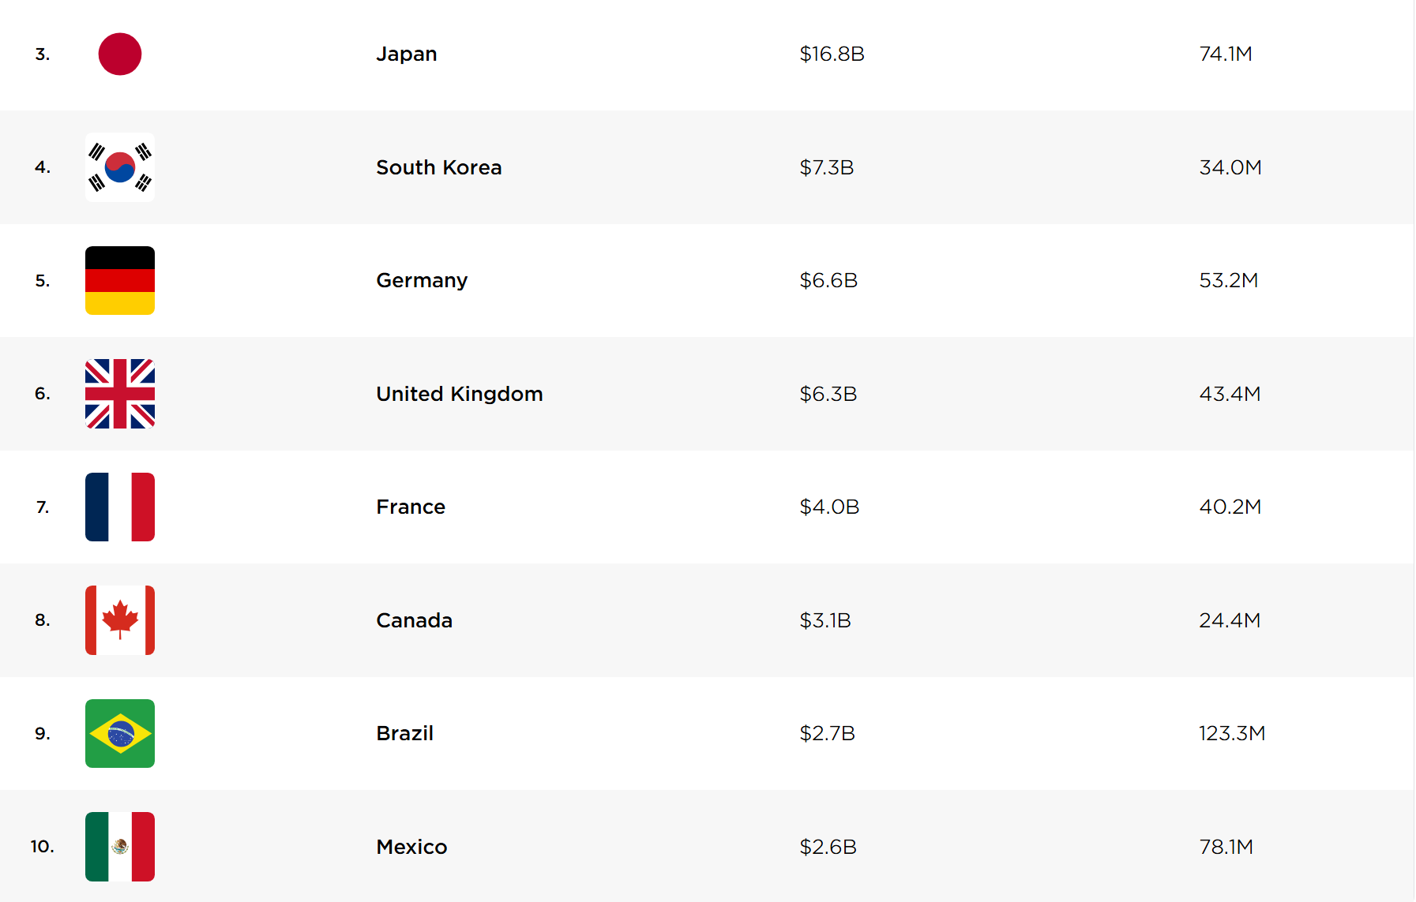This screenshot has width=1416, height=902.
Task: Select the Germany country name
Action: pos(422,281)
